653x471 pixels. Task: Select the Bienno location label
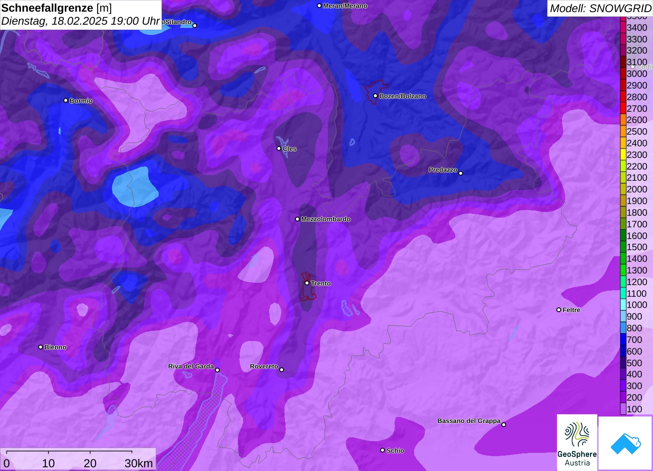(x=56, y=347)
